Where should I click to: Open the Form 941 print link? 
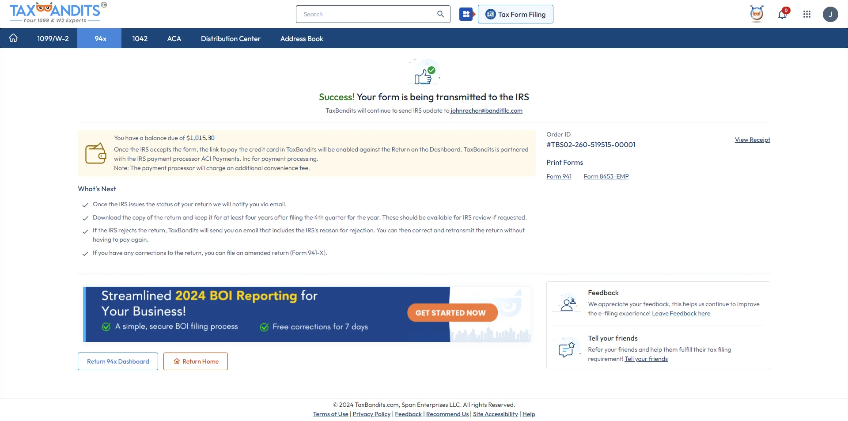tap(559, 176)
